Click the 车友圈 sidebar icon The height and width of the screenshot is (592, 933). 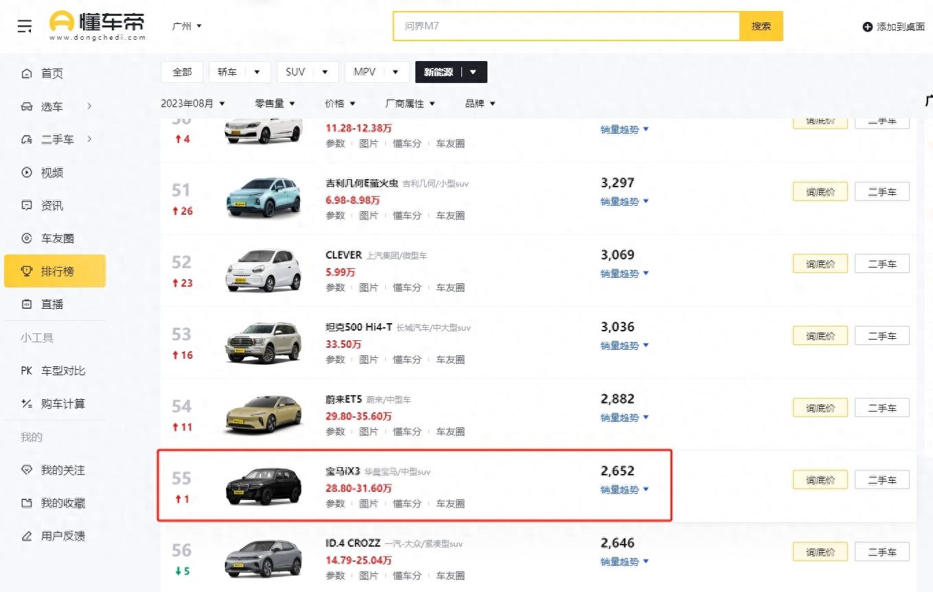click(27, 238)
